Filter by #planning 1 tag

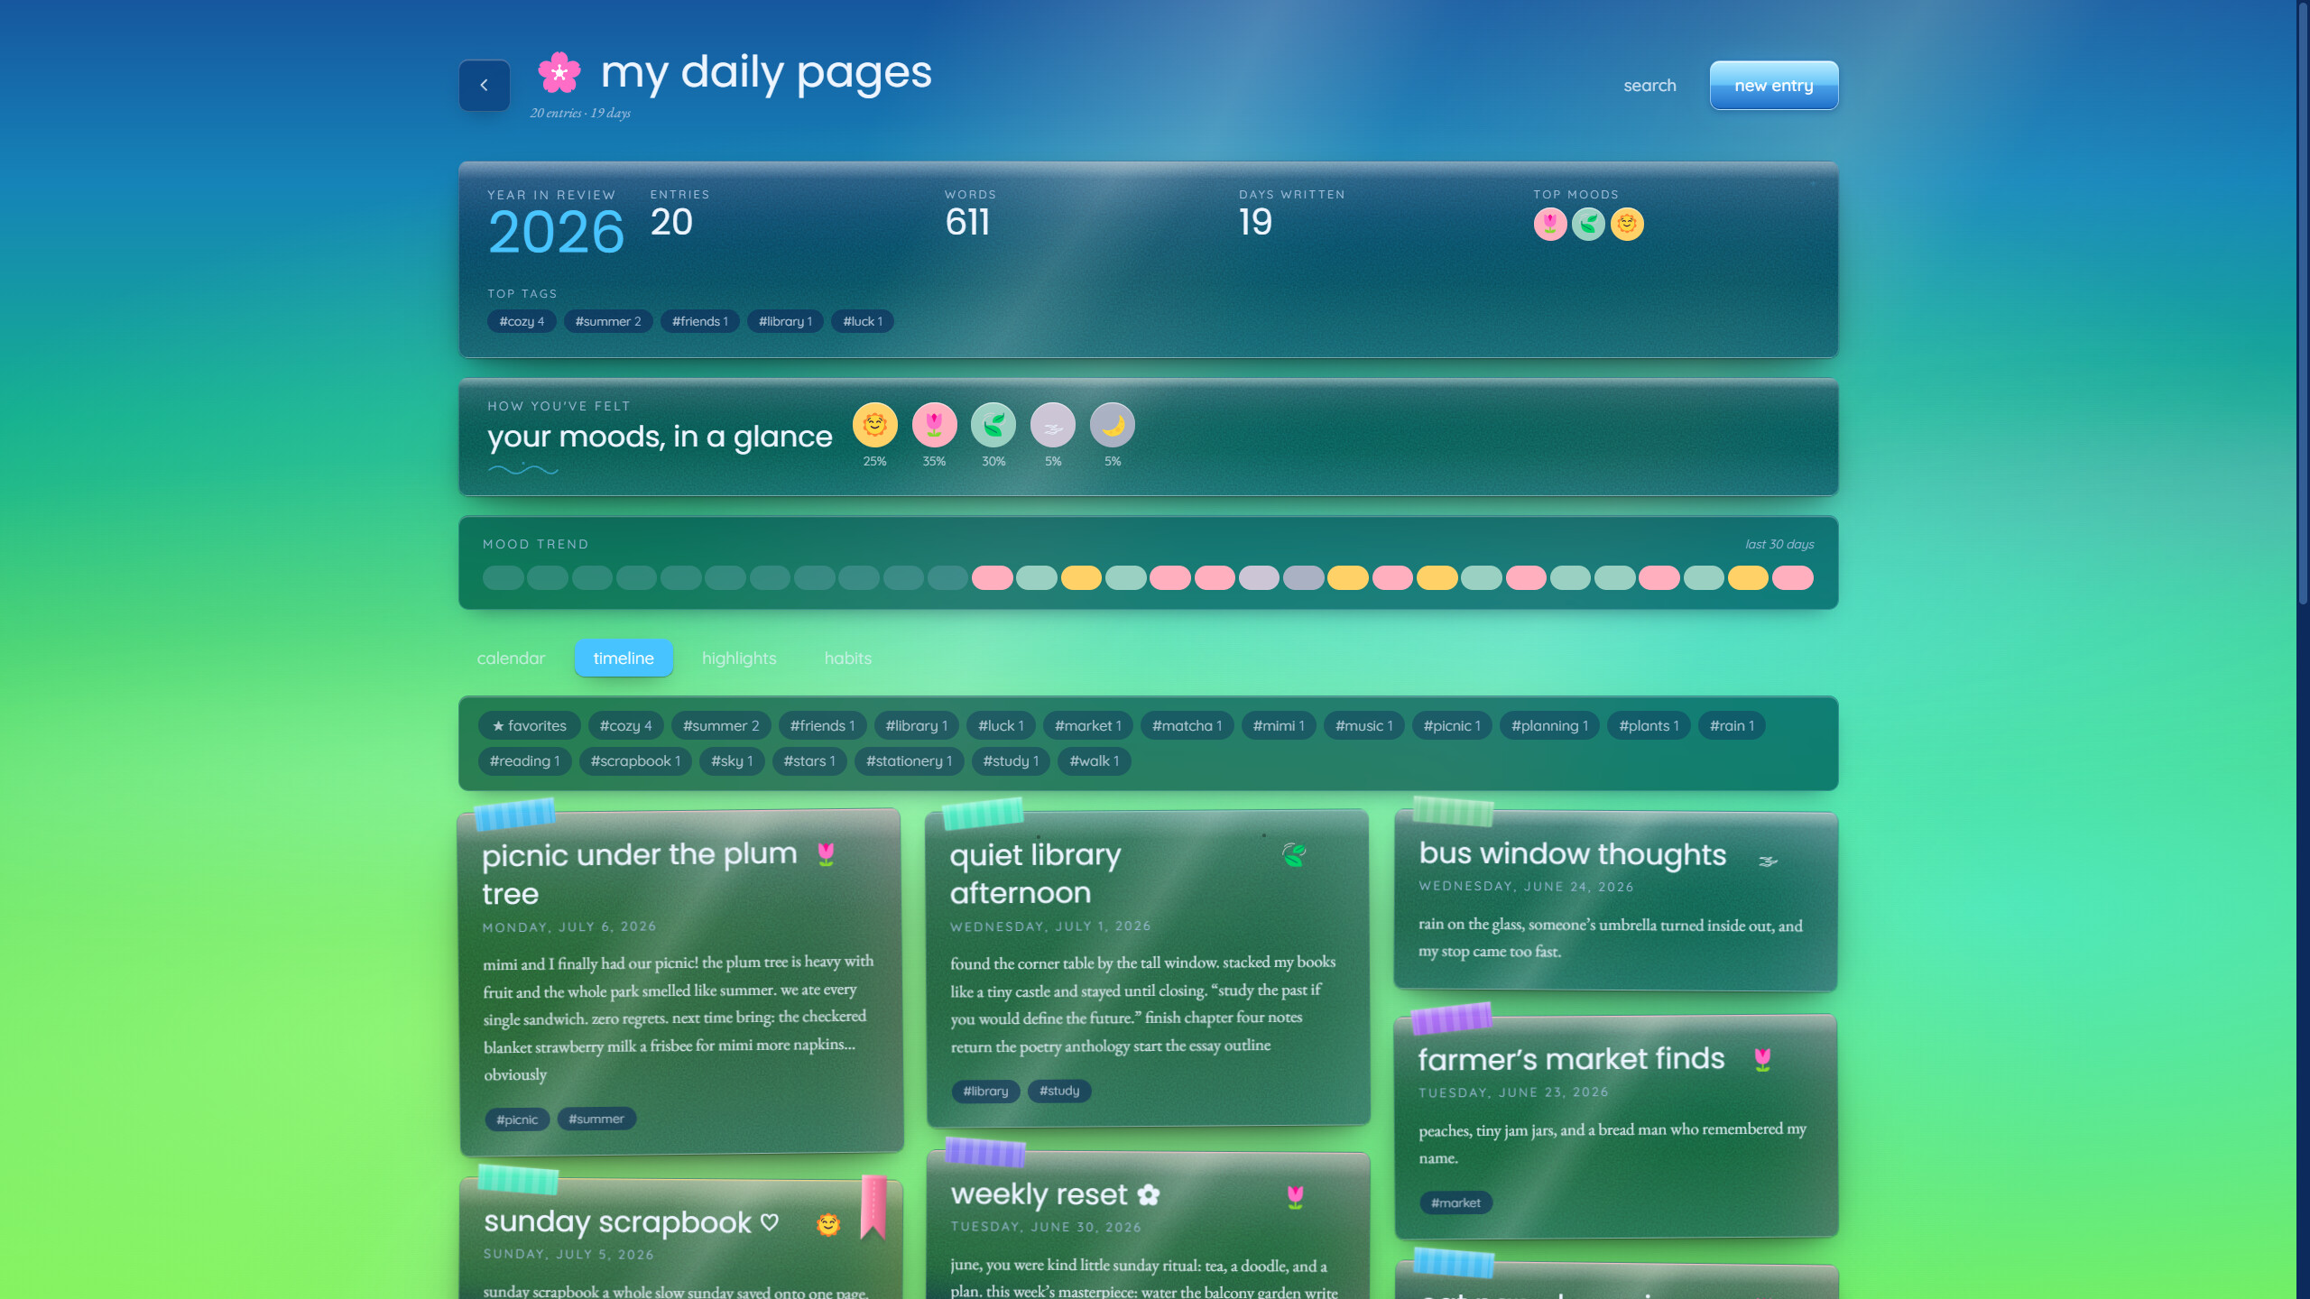tap(1549, 725)
